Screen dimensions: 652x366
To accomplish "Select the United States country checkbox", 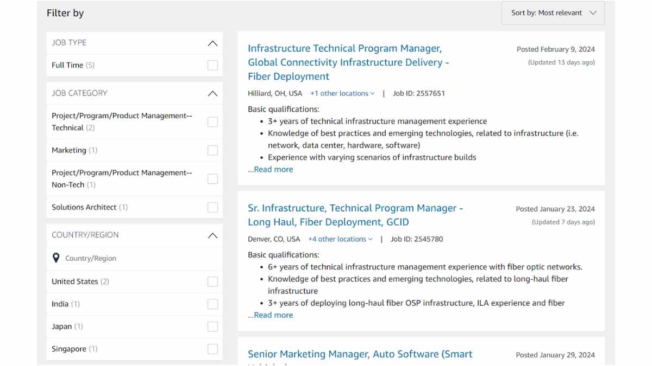I will coord(212,281).
